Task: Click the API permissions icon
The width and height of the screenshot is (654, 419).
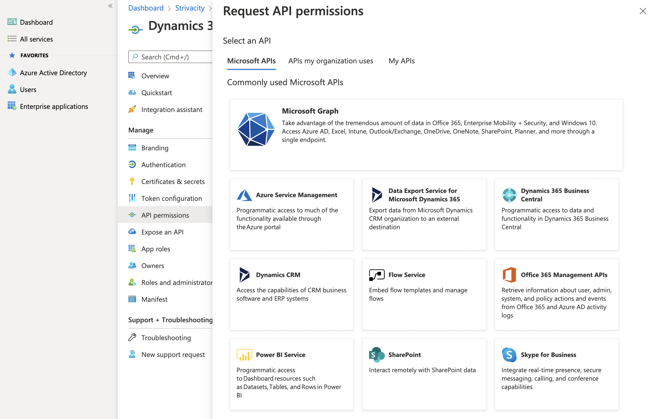Action: [x=132, y=215]
